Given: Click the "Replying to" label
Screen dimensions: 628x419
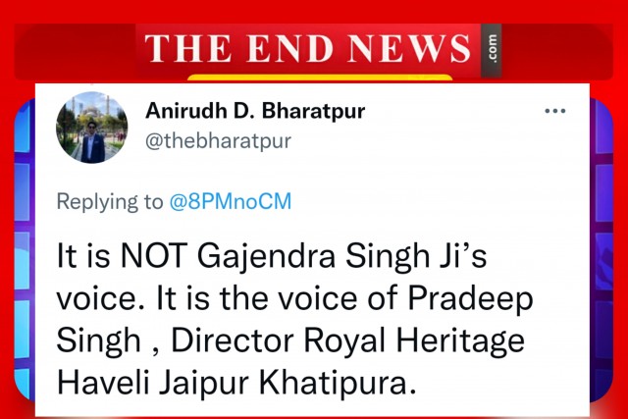Looking at the screenshot, I should (110, 201).
